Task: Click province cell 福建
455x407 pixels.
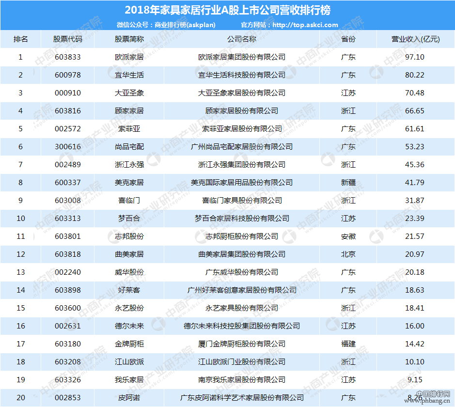Action: click(348, 344)
